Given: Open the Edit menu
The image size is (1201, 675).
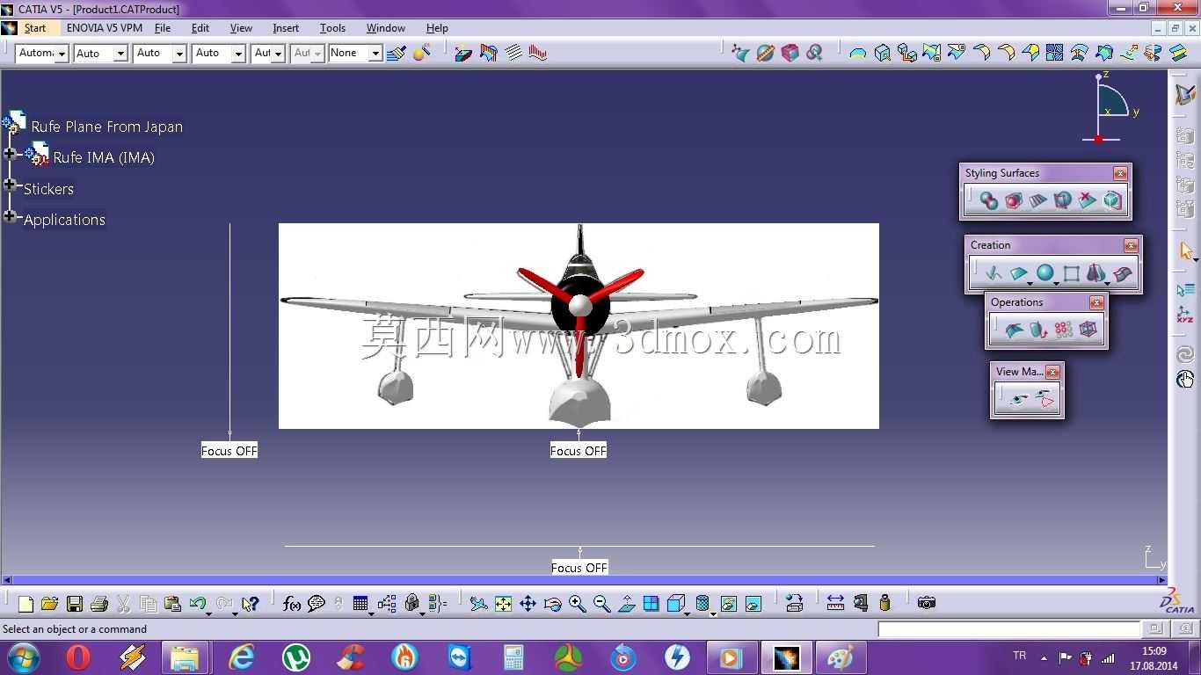Looking at the screenshot, I should pyautogui.click(x=200, y=28).
